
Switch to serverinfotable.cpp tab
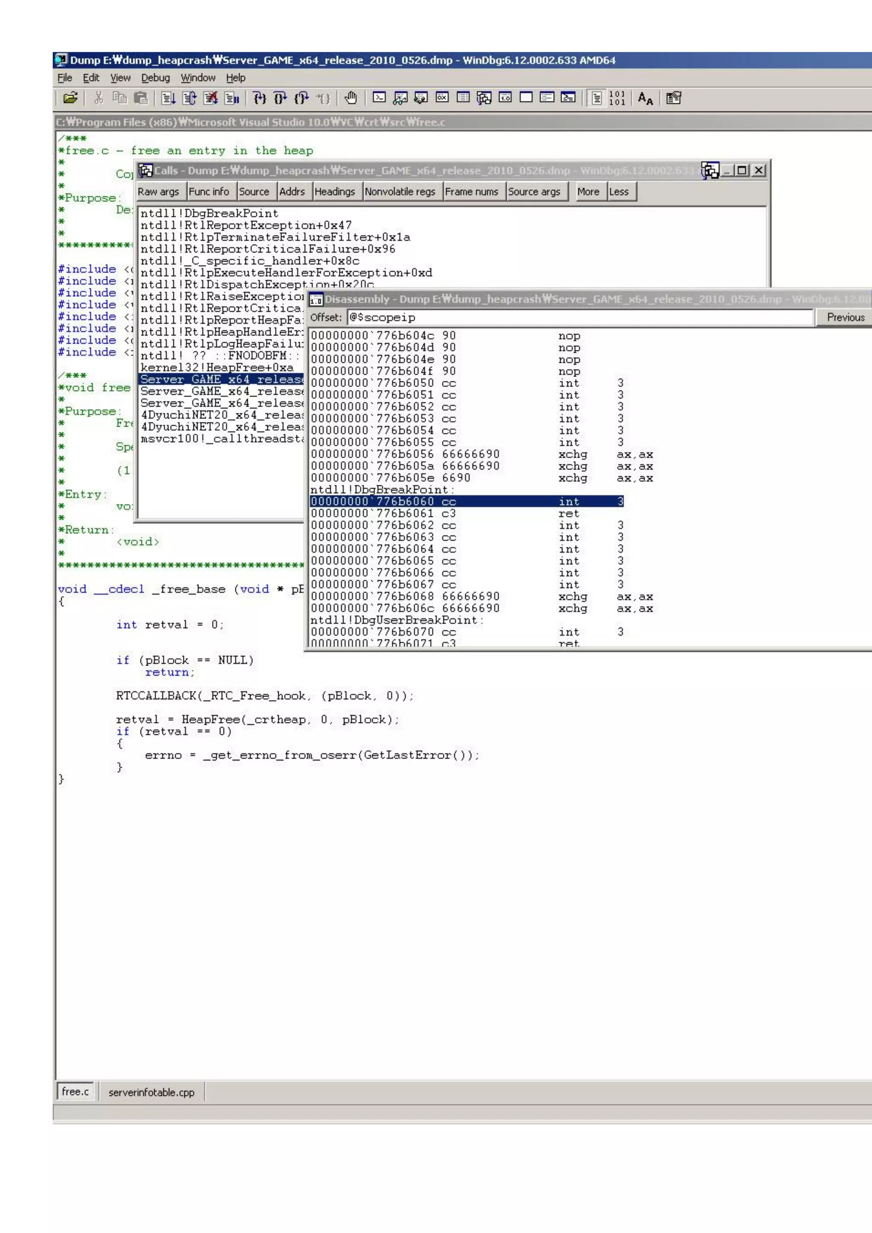[x=152, y=1092]
